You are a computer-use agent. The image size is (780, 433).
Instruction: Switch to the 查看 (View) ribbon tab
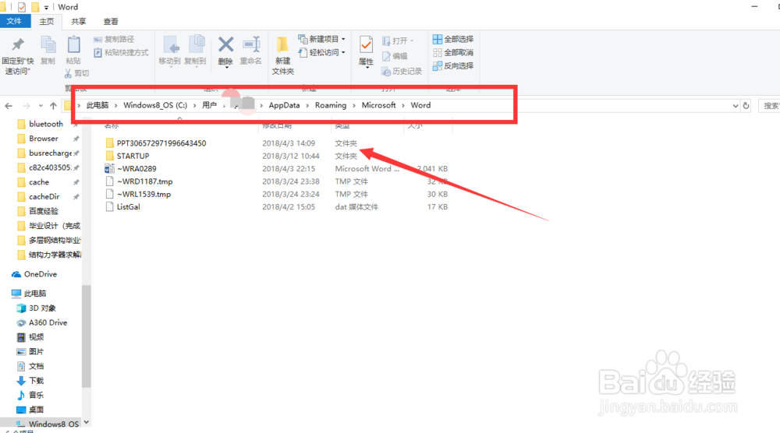coord(111,21)
